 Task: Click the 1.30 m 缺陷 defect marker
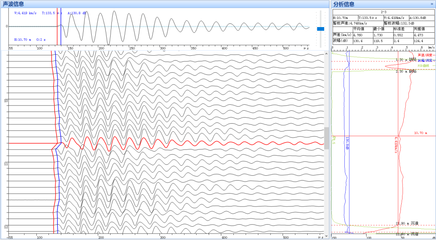(x=406, y=60)
